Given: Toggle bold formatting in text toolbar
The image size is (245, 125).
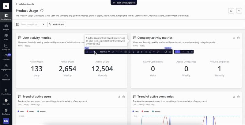Looking at the screenshot, I should point(130,52).
